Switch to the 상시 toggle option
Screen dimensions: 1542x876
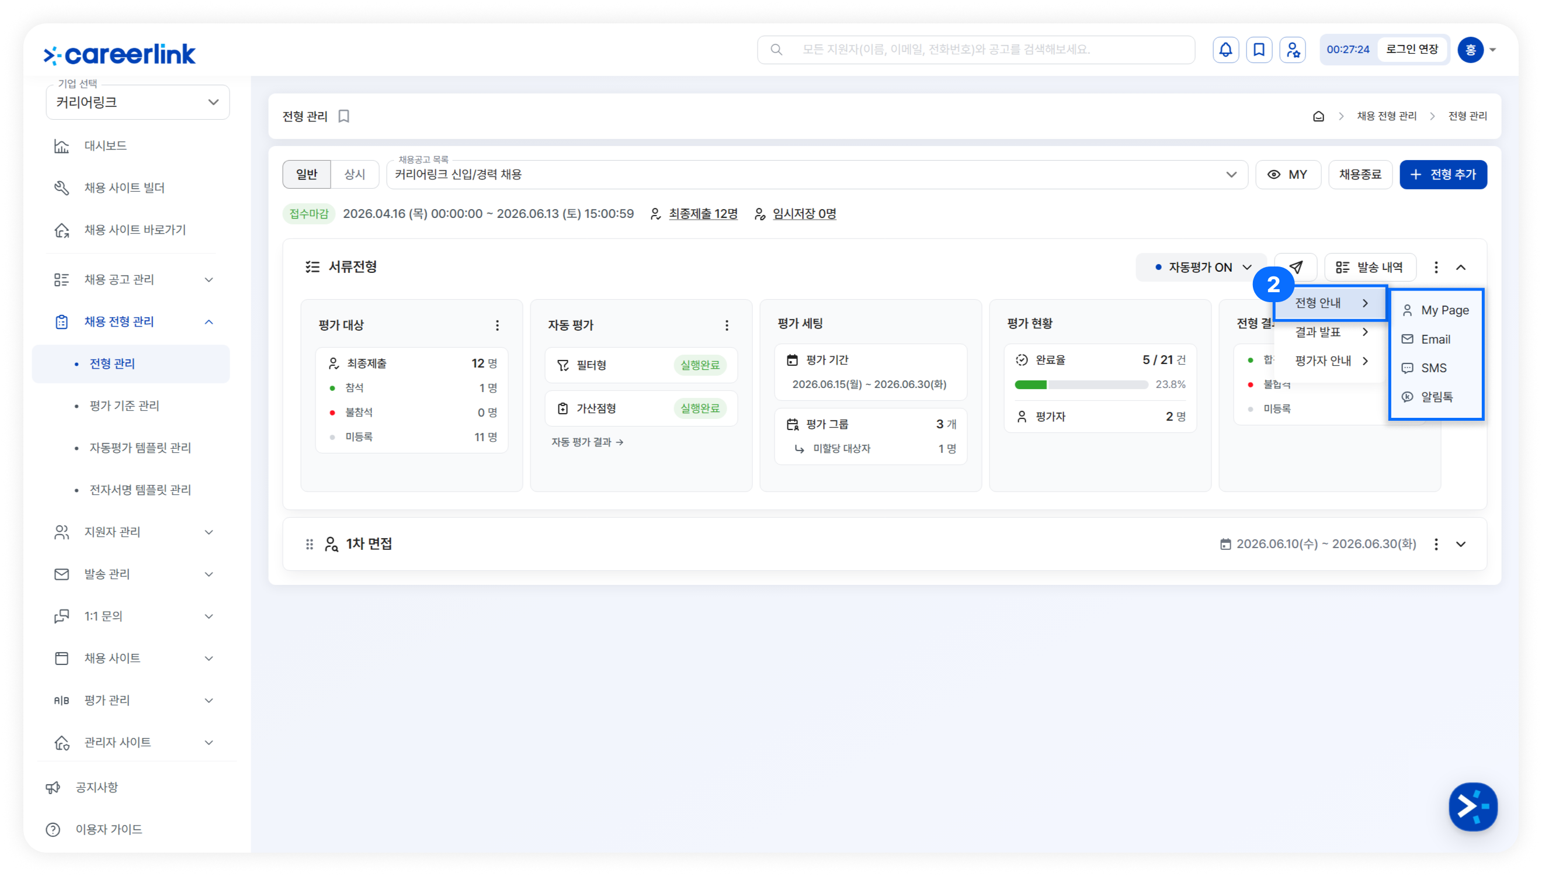click(x=355, y=175)
